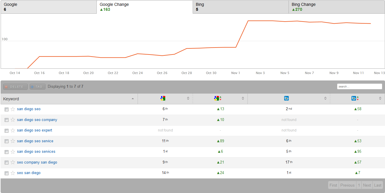The height and width of the screenshot is (193, 385).
Task: Open the 'san diego seo' keyword link
Action: 29,109
